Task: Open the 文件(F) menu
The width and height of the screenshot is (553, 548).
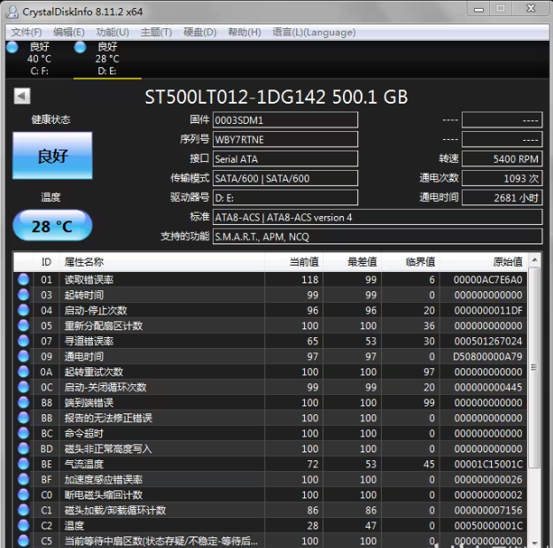Action: click(x=27, y=33)
